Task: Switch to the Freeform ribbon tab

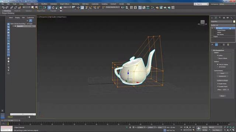Action: coord(17,11)
